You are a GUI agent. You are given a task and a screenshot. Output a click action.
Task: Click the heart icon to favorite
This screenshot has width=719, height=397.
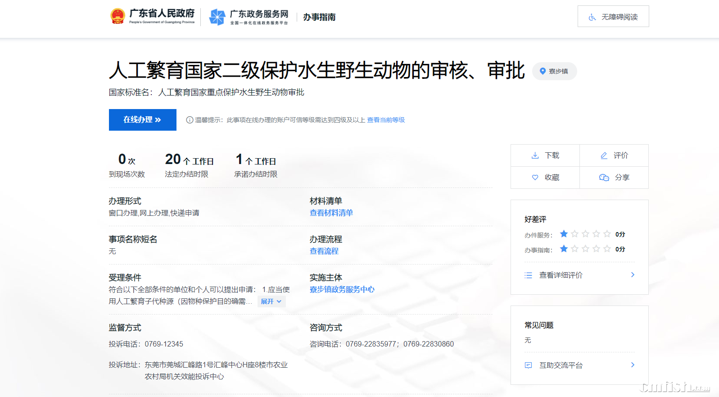click(535, 178)
